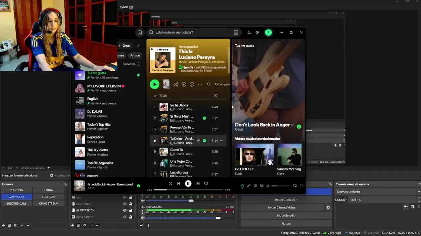This screenshot has height=236, width=421.
Task: Switch to DISCORD CAM scene
Action: pyautogui.click(x=16, y=203)
